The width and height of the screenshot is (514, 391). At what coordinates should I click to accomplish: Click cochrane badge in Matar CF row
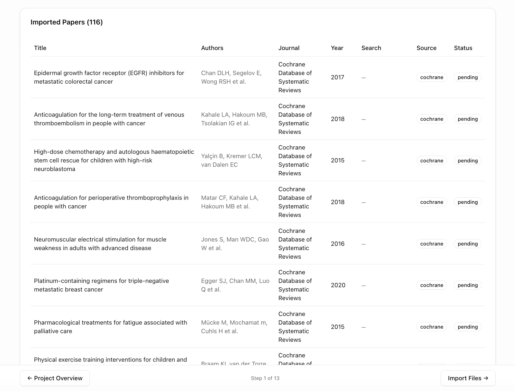pos(432,202)
